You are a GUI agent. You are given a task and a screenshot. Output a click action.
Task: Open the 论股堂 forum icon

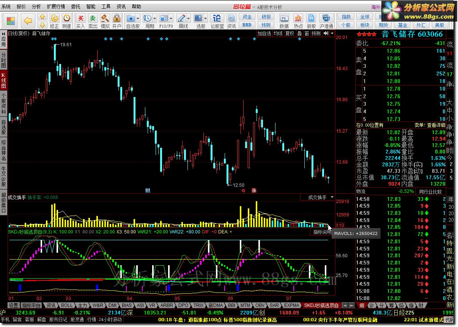pos(217,18)
